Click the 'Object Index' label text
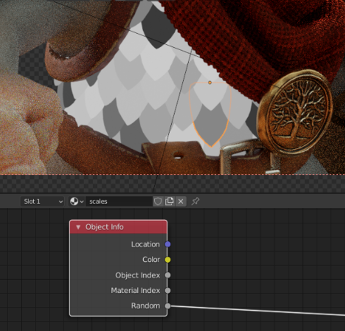Viewport: 345px width, 331px height. point(137,275)
